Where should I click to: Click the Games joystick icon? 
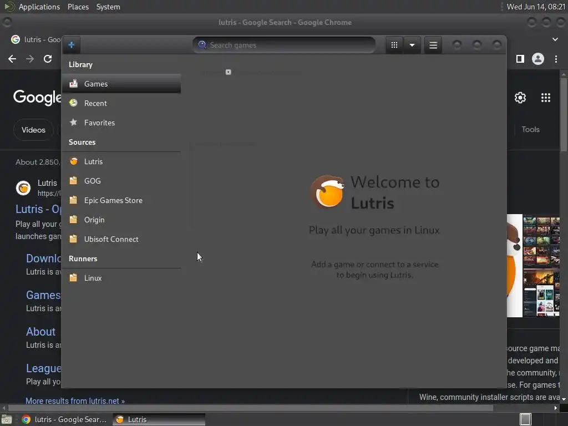click(x=74, y=83)
